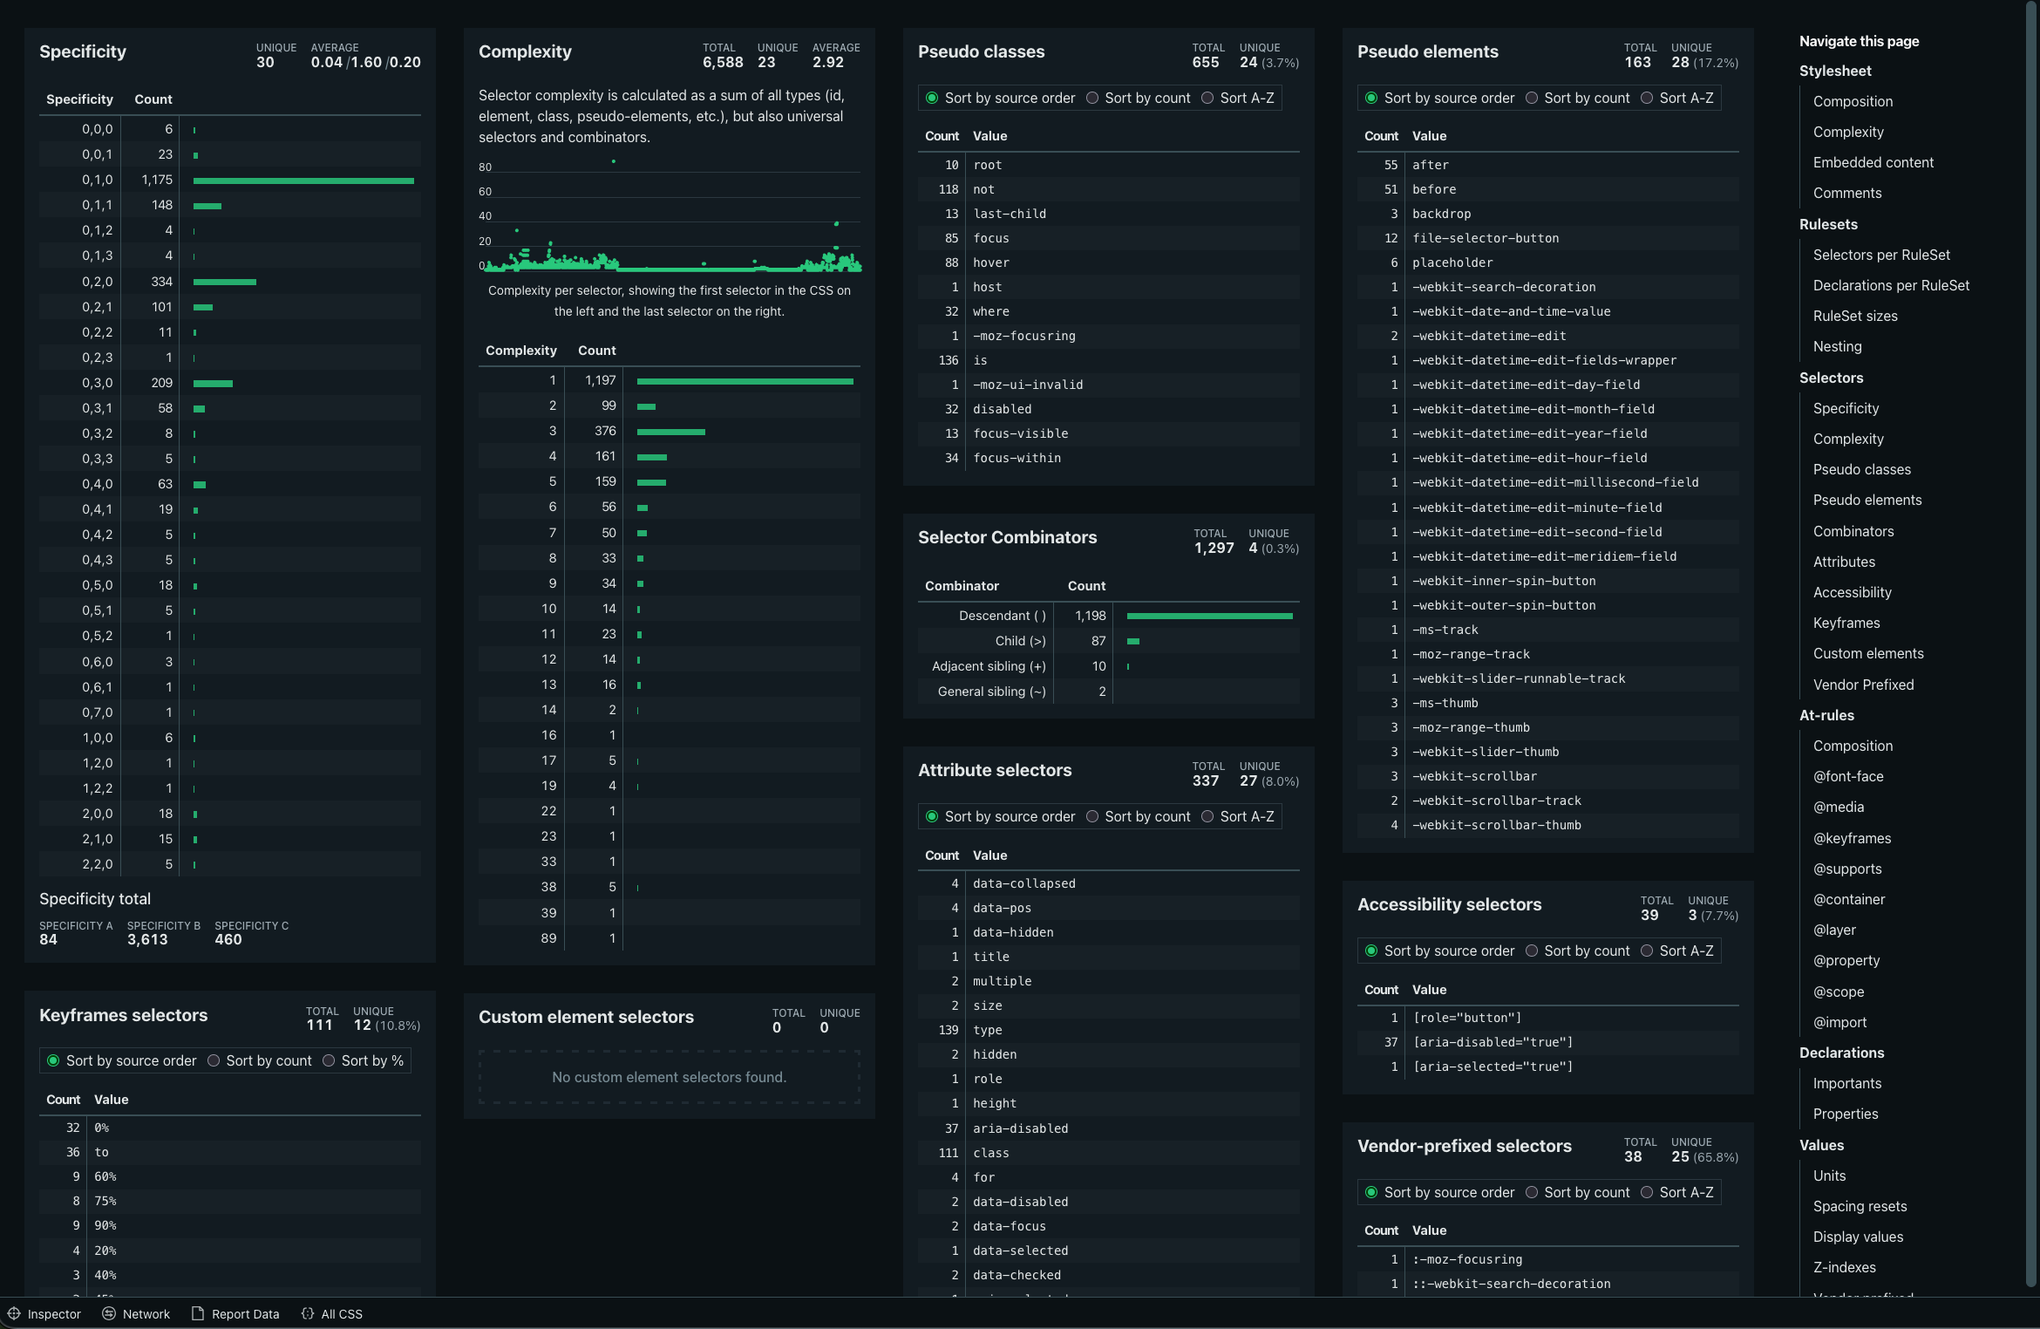The width and height of the screenshot is (2040, 1329).
Task: Navigate to @import section
Action: click(1839, 1022)
